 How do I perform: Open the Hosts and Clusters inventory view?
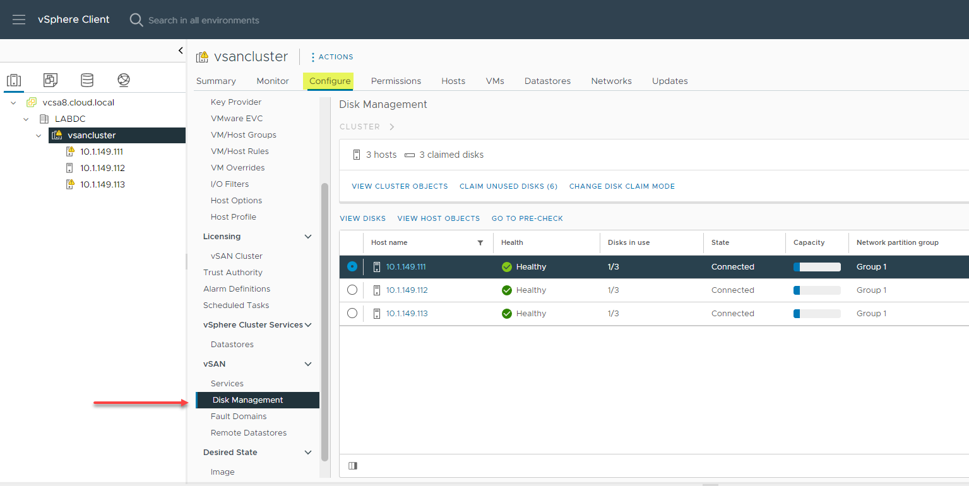pyautogui.click(x=14, y=80)
